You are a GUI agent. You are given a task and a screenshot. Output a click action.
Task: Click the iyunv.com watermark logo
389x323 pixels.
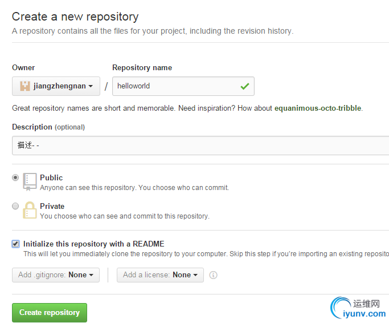pos(359,308)
